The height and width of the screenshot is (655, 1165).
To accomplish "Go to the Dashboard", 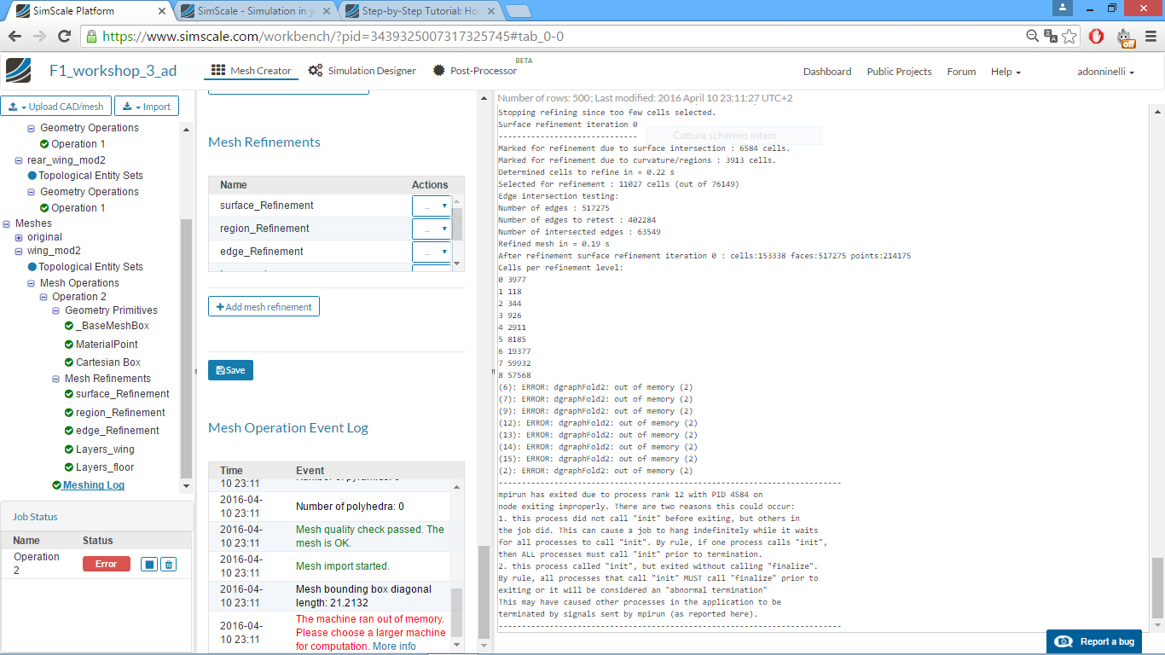I will [827, 72].
